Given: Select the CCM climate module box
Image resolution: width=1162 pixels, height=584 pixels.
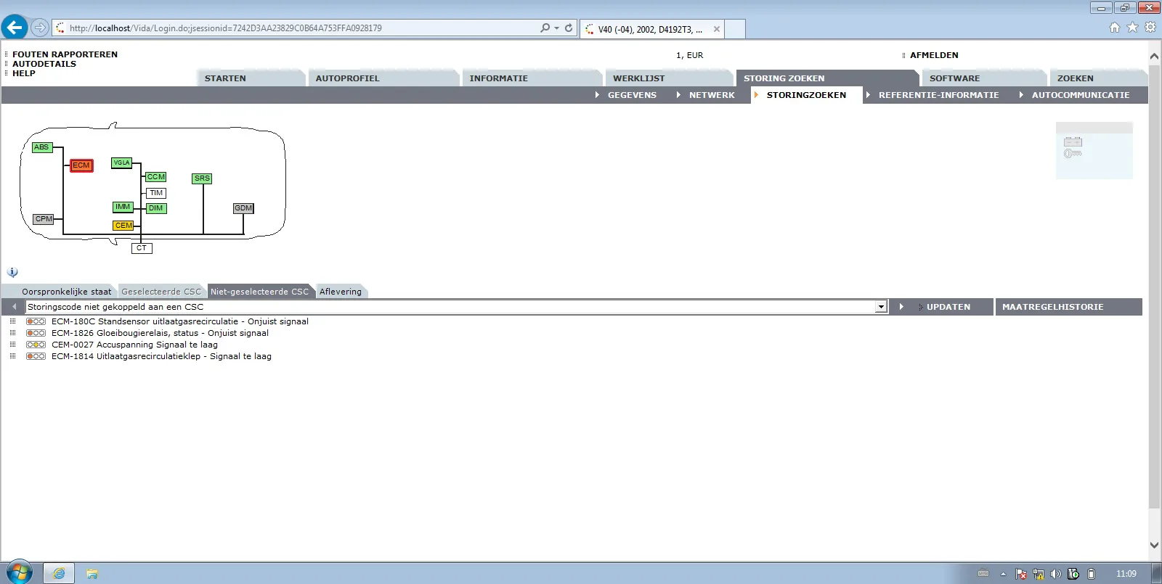Looking at the screenshot, I should (x=156, y=177).
